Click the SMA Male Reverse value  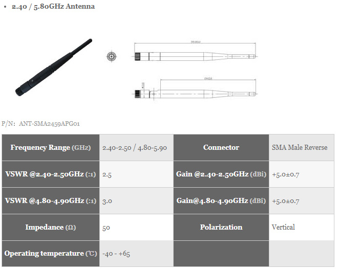click(x=300, y=148)
